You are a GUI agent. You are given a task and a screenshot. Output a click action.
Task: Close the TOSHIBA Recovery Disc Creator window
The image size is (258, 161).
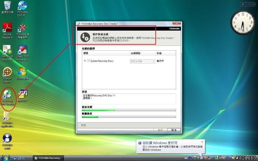coord(177,23)
